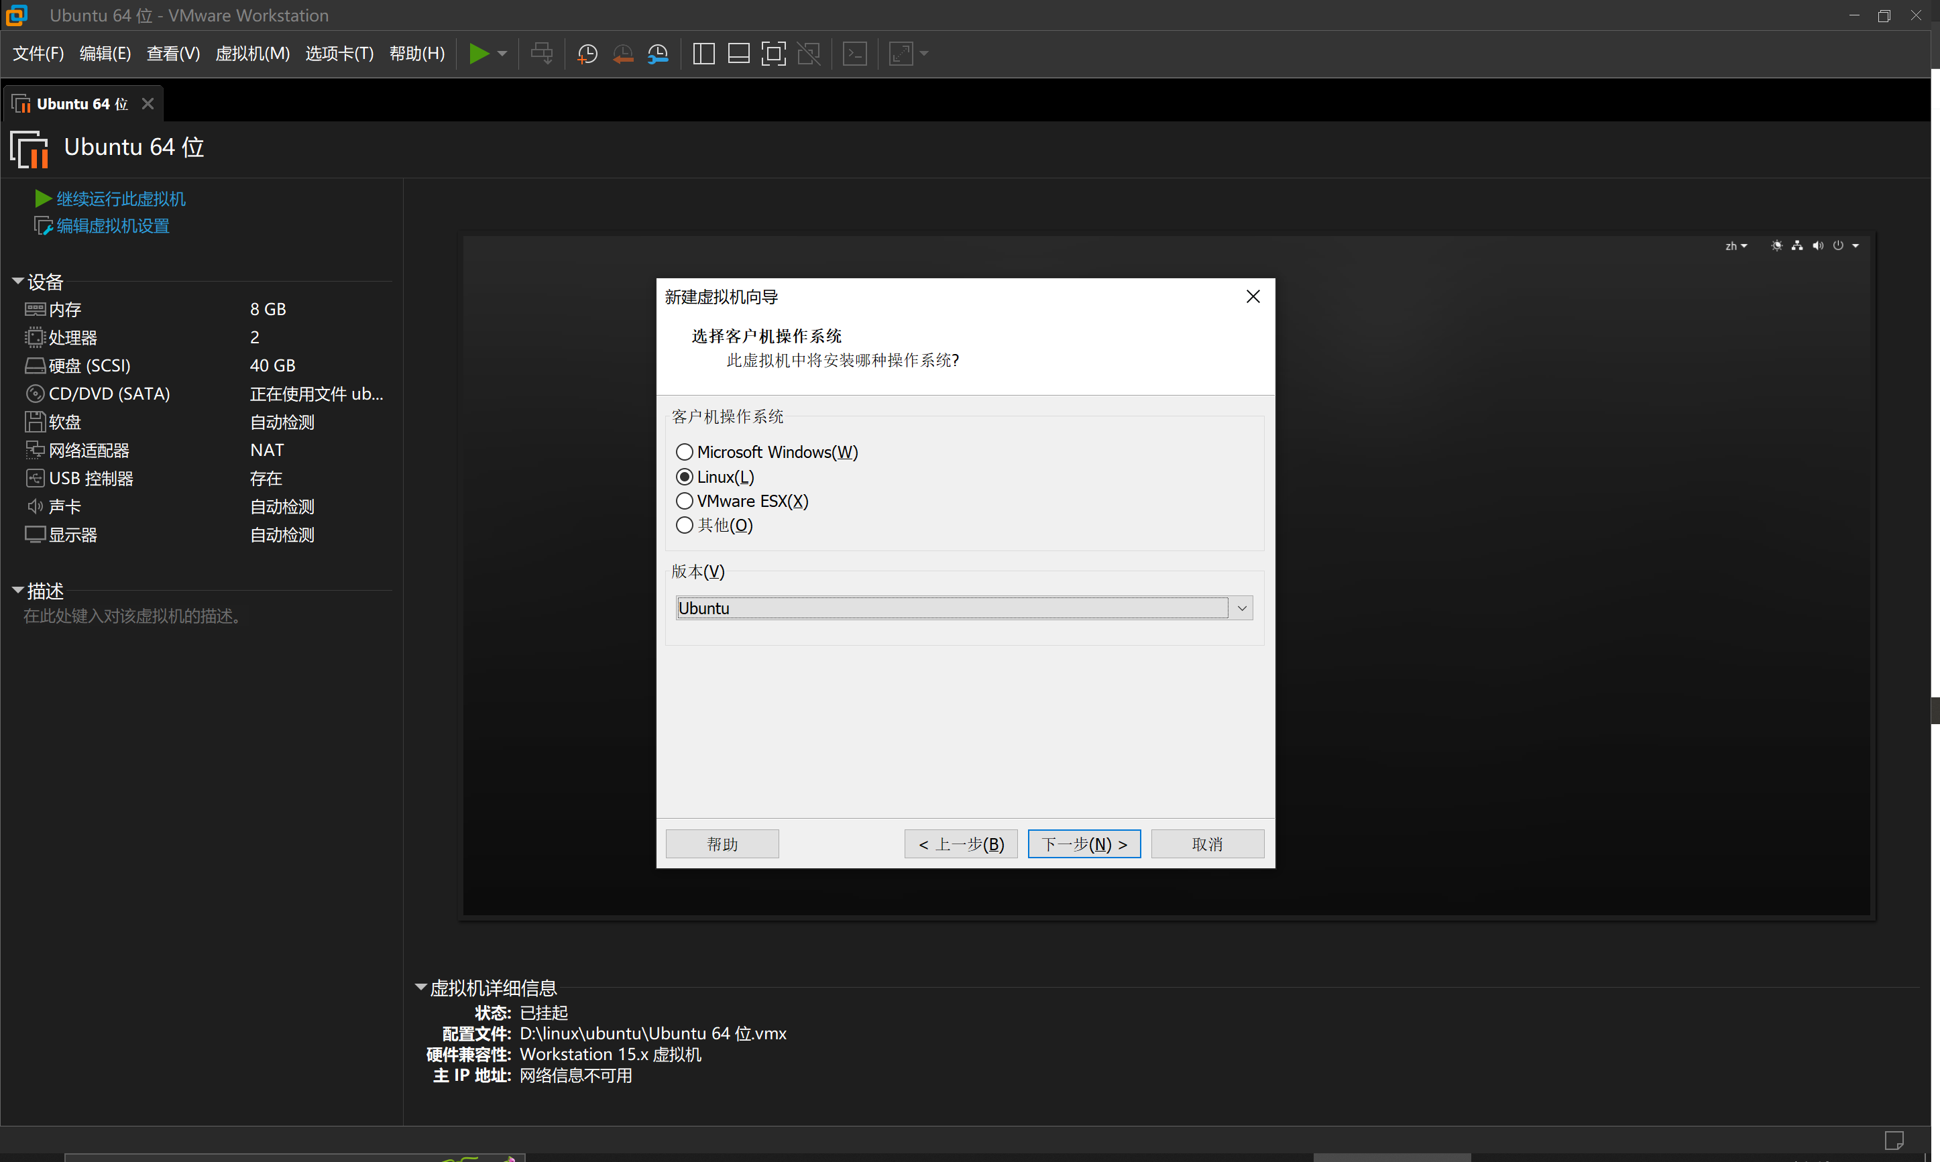Image resolution: width=1940 pixels, height=1162 pixels.
Task: Open the system menu arrow in VM preview
Action: click(1856, 246)
